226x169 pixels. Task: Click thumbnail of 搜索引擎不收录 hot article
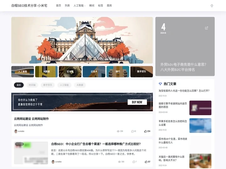[x=200, y=108]
